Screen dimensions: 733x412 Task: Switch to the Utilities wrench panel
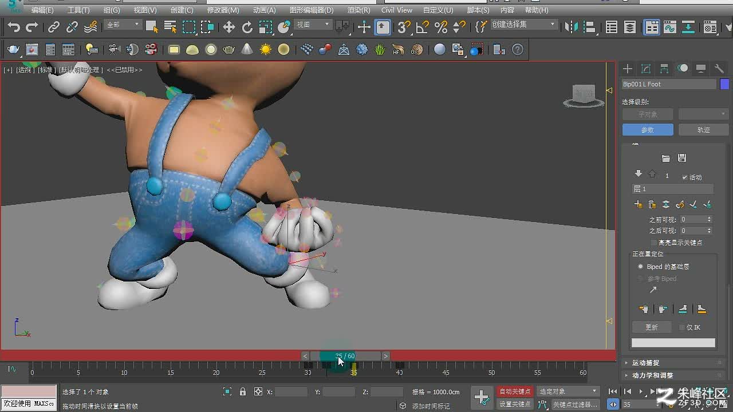(719, 69)
